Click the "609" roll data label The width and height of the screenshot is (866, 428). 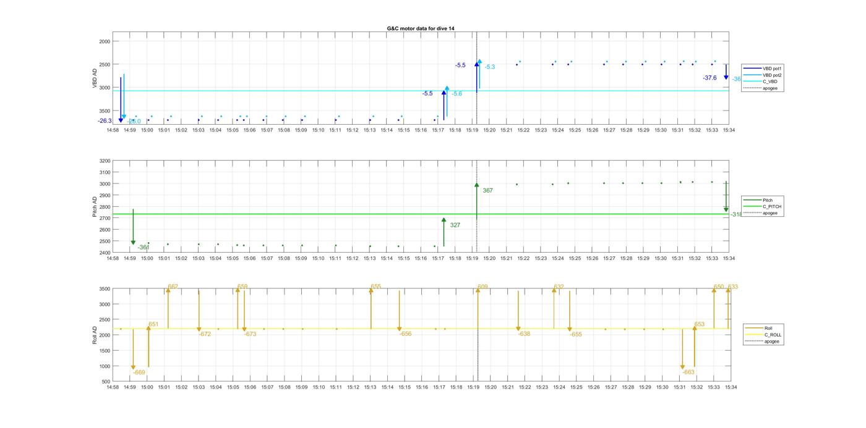click(482, 287)
